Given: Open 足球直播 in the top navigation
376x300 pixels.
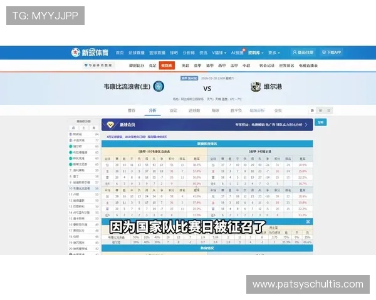Looking at the screenshot, I should click(x=137, y=52).
